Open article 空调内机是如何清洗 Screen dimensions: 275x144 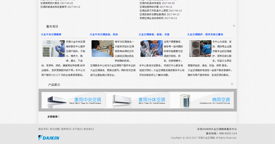tap(150, 3)
